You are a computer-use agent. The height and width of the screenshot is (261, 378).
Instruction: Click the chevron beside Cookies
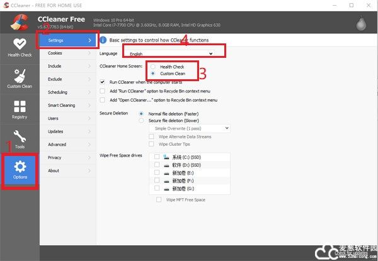pyautogui.click(x=89, y=53)
